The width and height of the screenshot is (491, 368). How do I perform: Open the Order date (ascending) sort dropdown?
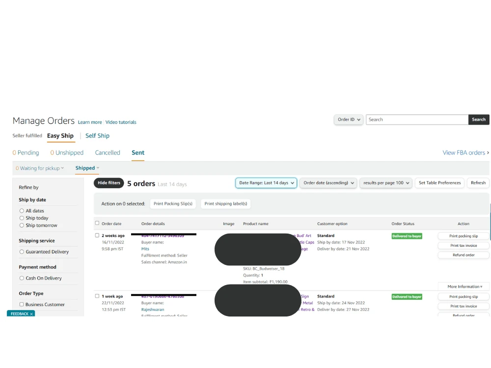point(328,183)
